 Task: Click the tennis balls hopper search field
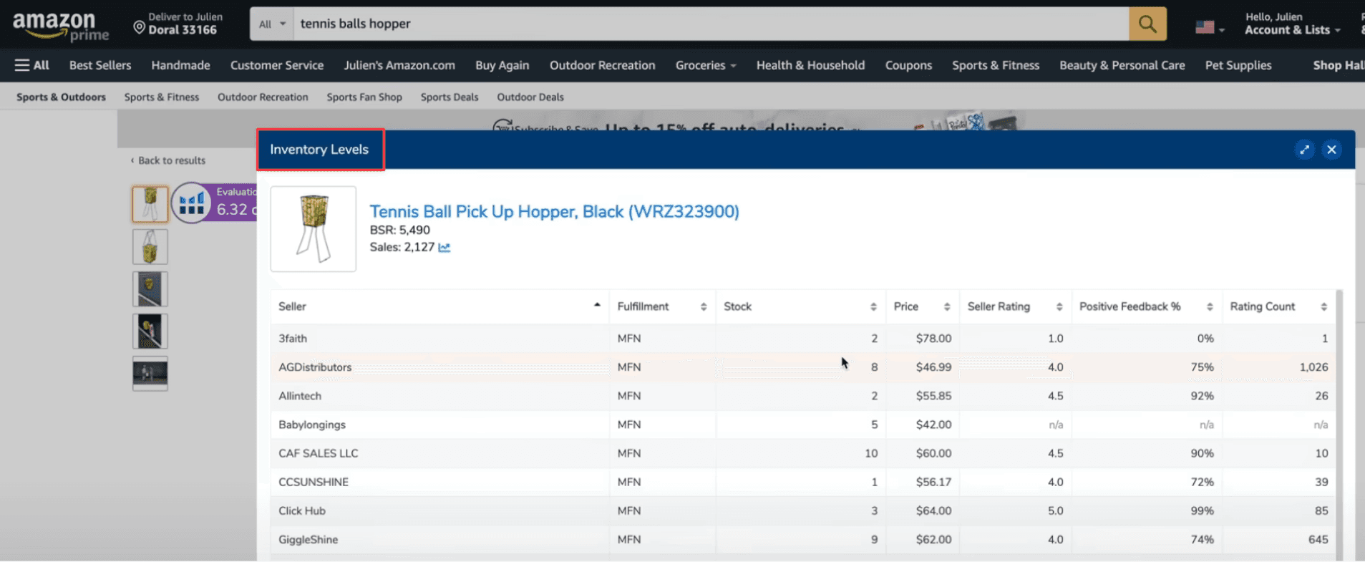tap(711, 24)
